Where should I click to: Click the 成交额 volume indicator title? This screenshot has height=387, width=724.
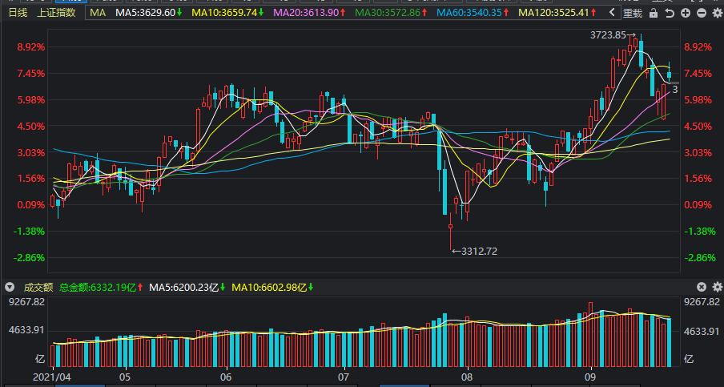tap(38, 287)
